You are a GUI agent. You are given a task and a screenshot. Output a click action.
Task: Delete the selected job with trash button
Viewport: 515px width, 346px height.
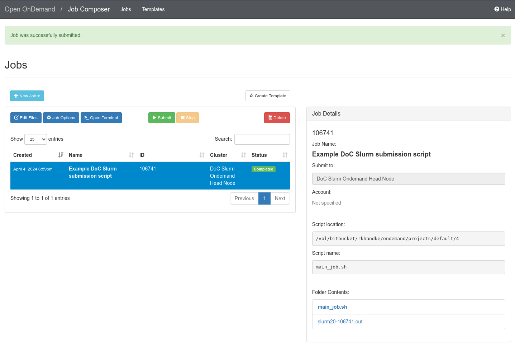[x=277, y=118]
